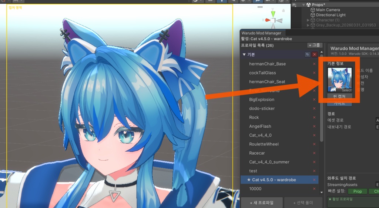
Task: Apply the green Prop quick setting
Action: (x=358, y=191)
